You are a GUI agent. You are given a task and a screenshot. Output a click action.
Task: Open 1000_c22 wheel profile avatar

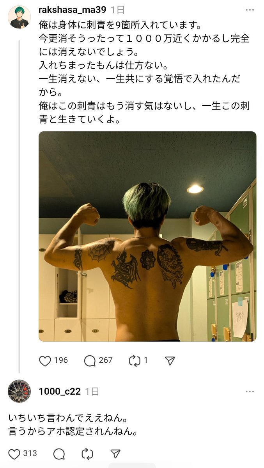click(x=19, y=391)
